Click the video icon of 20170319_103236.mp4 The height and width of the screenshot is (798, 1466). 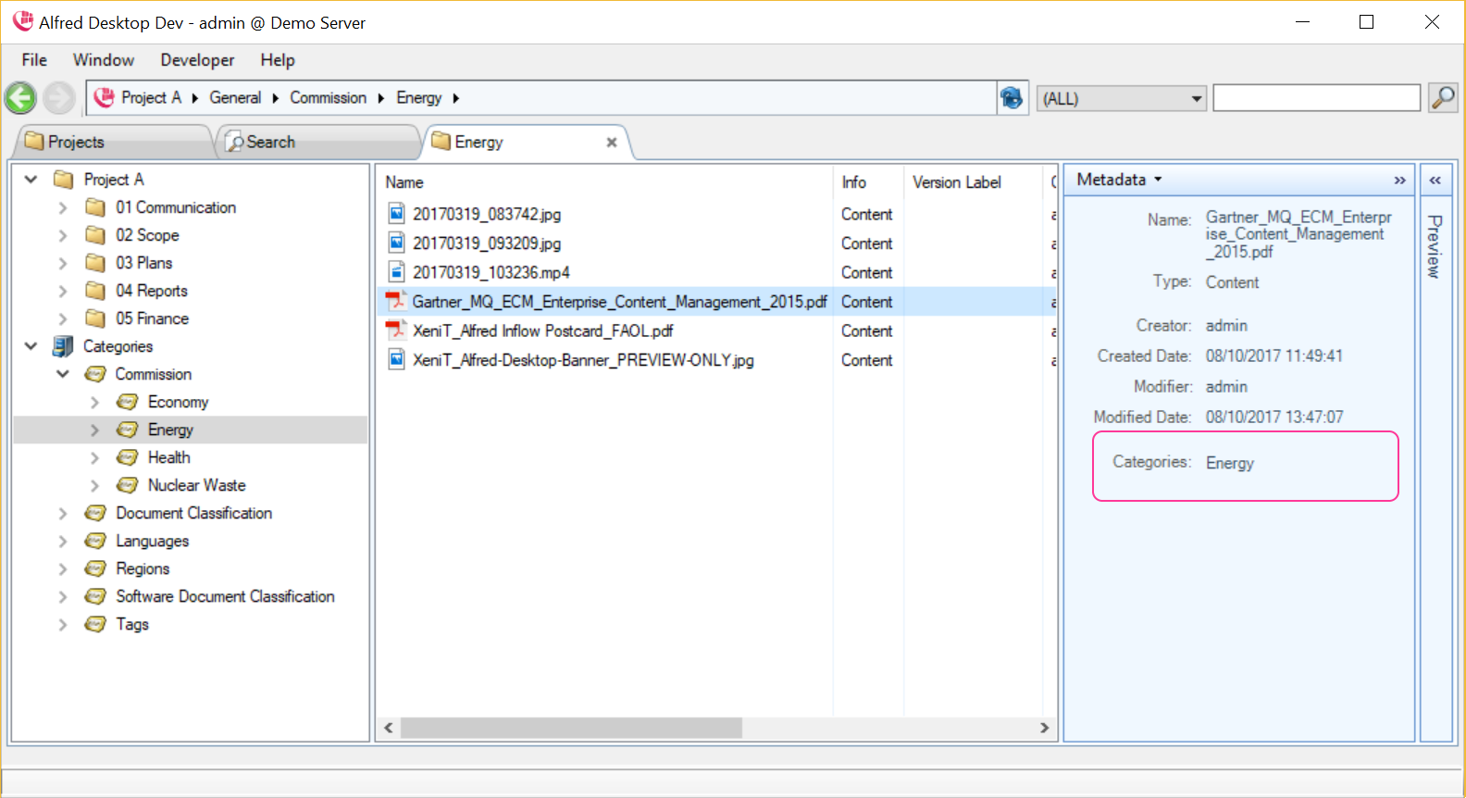(x=396, y=272)
